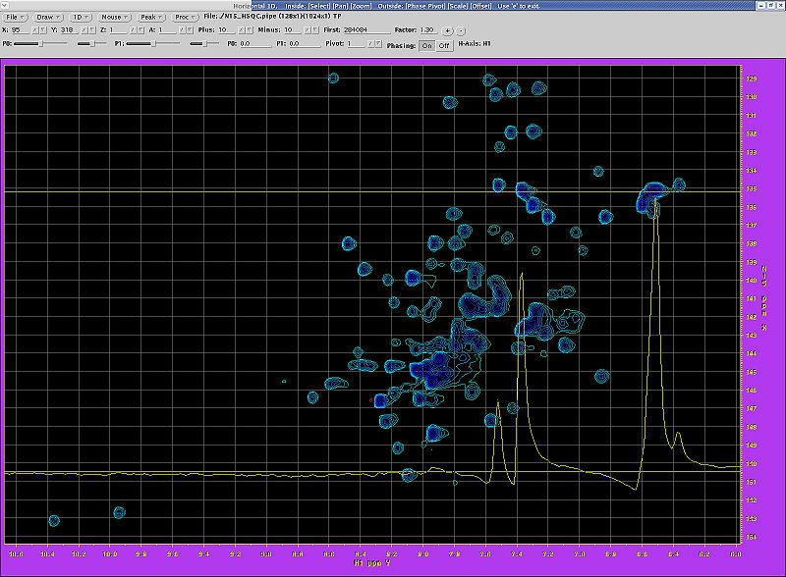Click the P0 coarse phase slider
786x577 pixels.
[39, 44]
